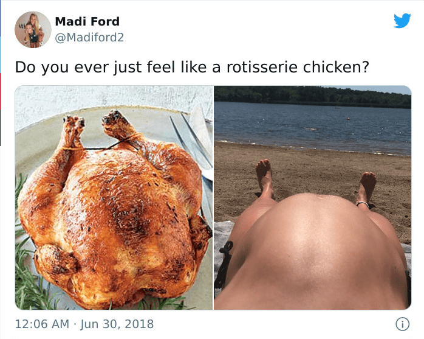Click the 12:06 AM timestamp link

[42, 324]
